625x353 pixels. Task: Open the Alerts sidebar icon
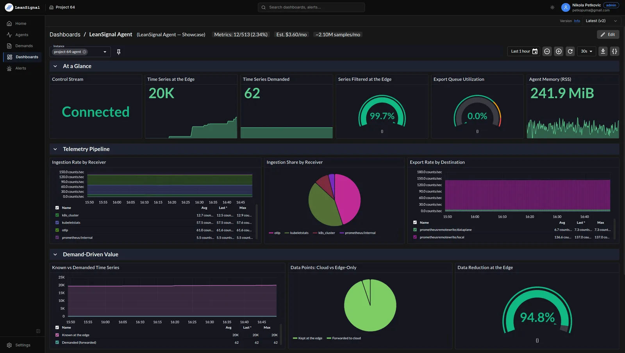pos(9,68)
